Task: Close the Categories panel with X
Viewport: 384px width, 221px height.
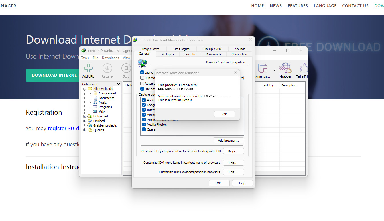Action: 119,84
